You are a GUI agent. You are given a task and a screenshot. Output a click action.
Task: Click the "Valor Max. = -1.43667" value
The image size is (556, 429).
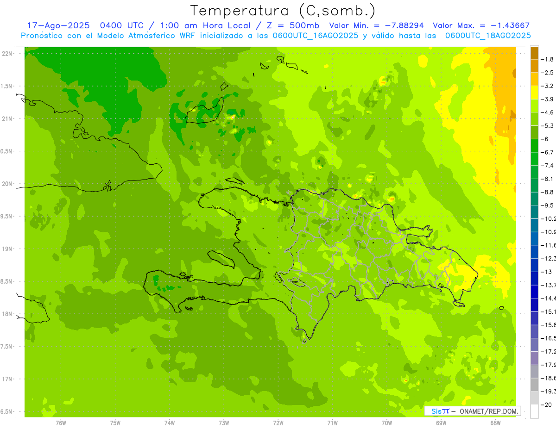pos(481,26)
